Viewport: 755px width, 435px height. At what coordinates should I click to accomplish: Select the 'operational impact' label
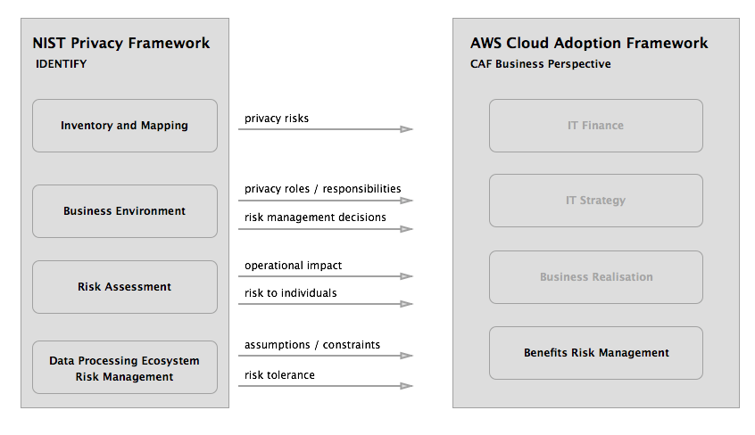tap(293, 266)
